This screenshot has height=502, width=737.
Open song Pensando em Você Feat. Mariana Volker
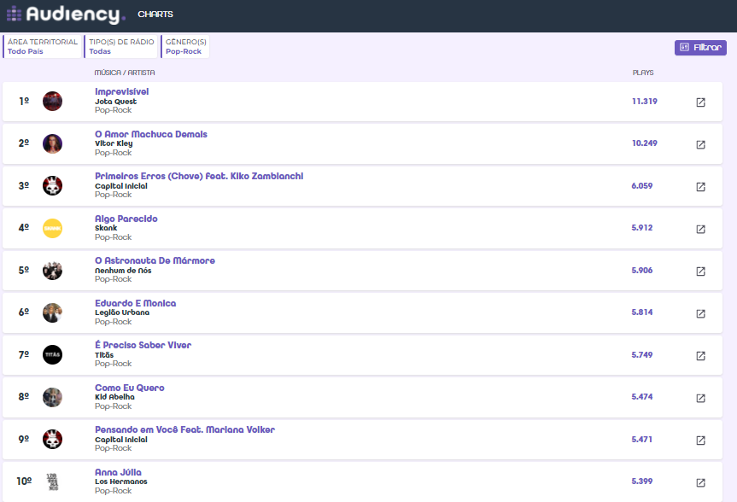click(x=184, y=429)
